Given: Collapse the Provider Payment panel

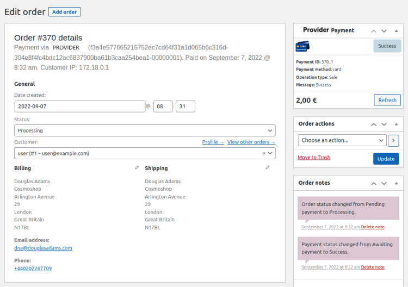Looking at the screenshot, I should [x=395, y=31].
